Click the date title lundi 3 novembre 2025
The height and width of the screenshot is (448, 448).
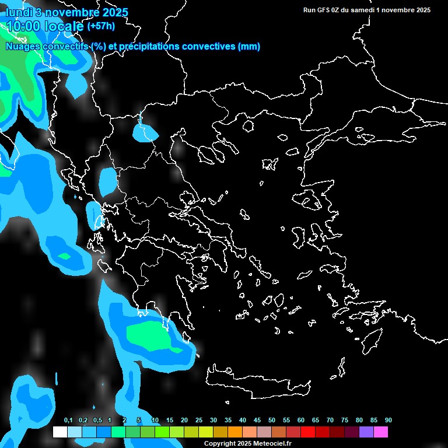click(x=67, y=12)
